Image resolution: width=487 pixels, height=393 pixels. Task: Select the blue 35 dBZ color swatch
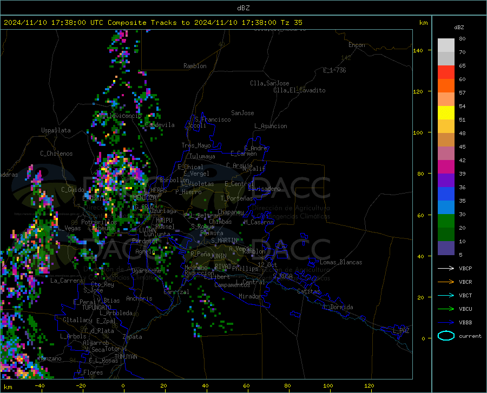pyautogui.click(x=446, y=194)
